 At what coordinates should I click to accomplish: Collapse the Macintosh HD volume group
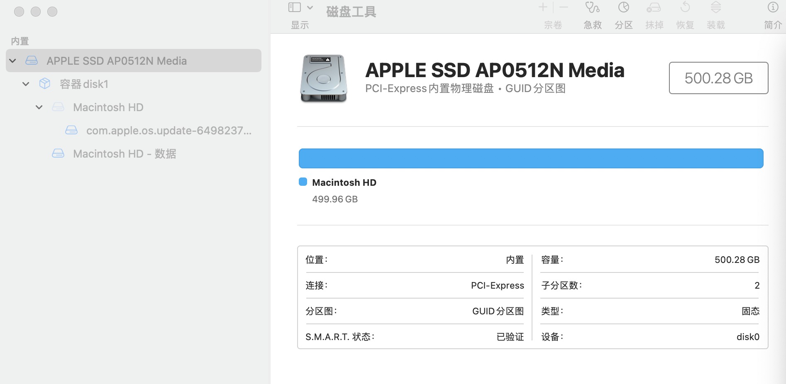(x=39, y=107)
